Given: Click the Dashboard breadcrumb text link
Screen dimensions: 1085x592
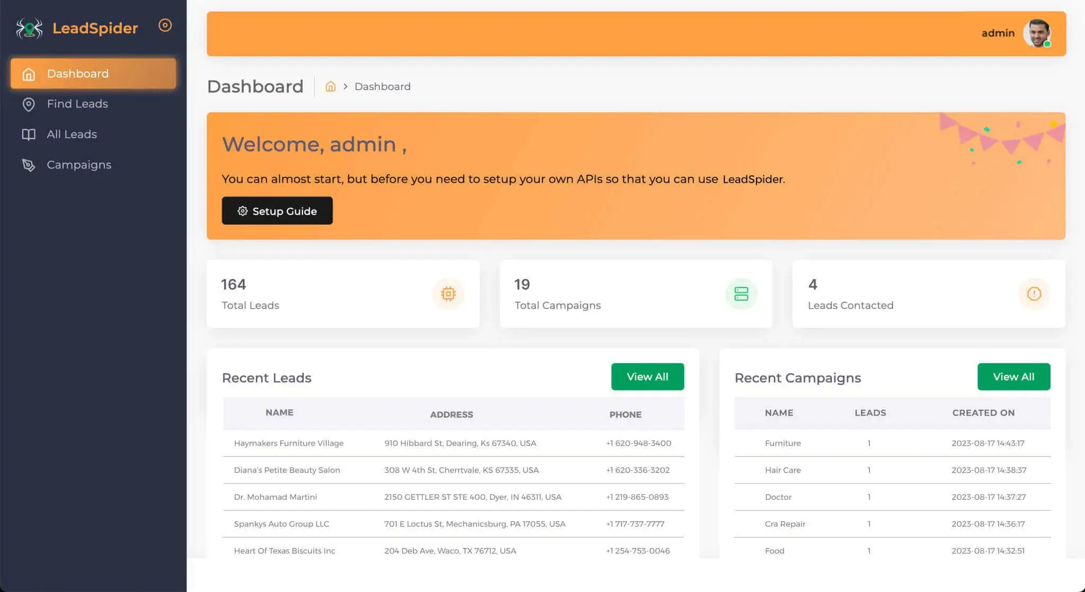Looking at the screenshot, I should click(x=382, y=86).
